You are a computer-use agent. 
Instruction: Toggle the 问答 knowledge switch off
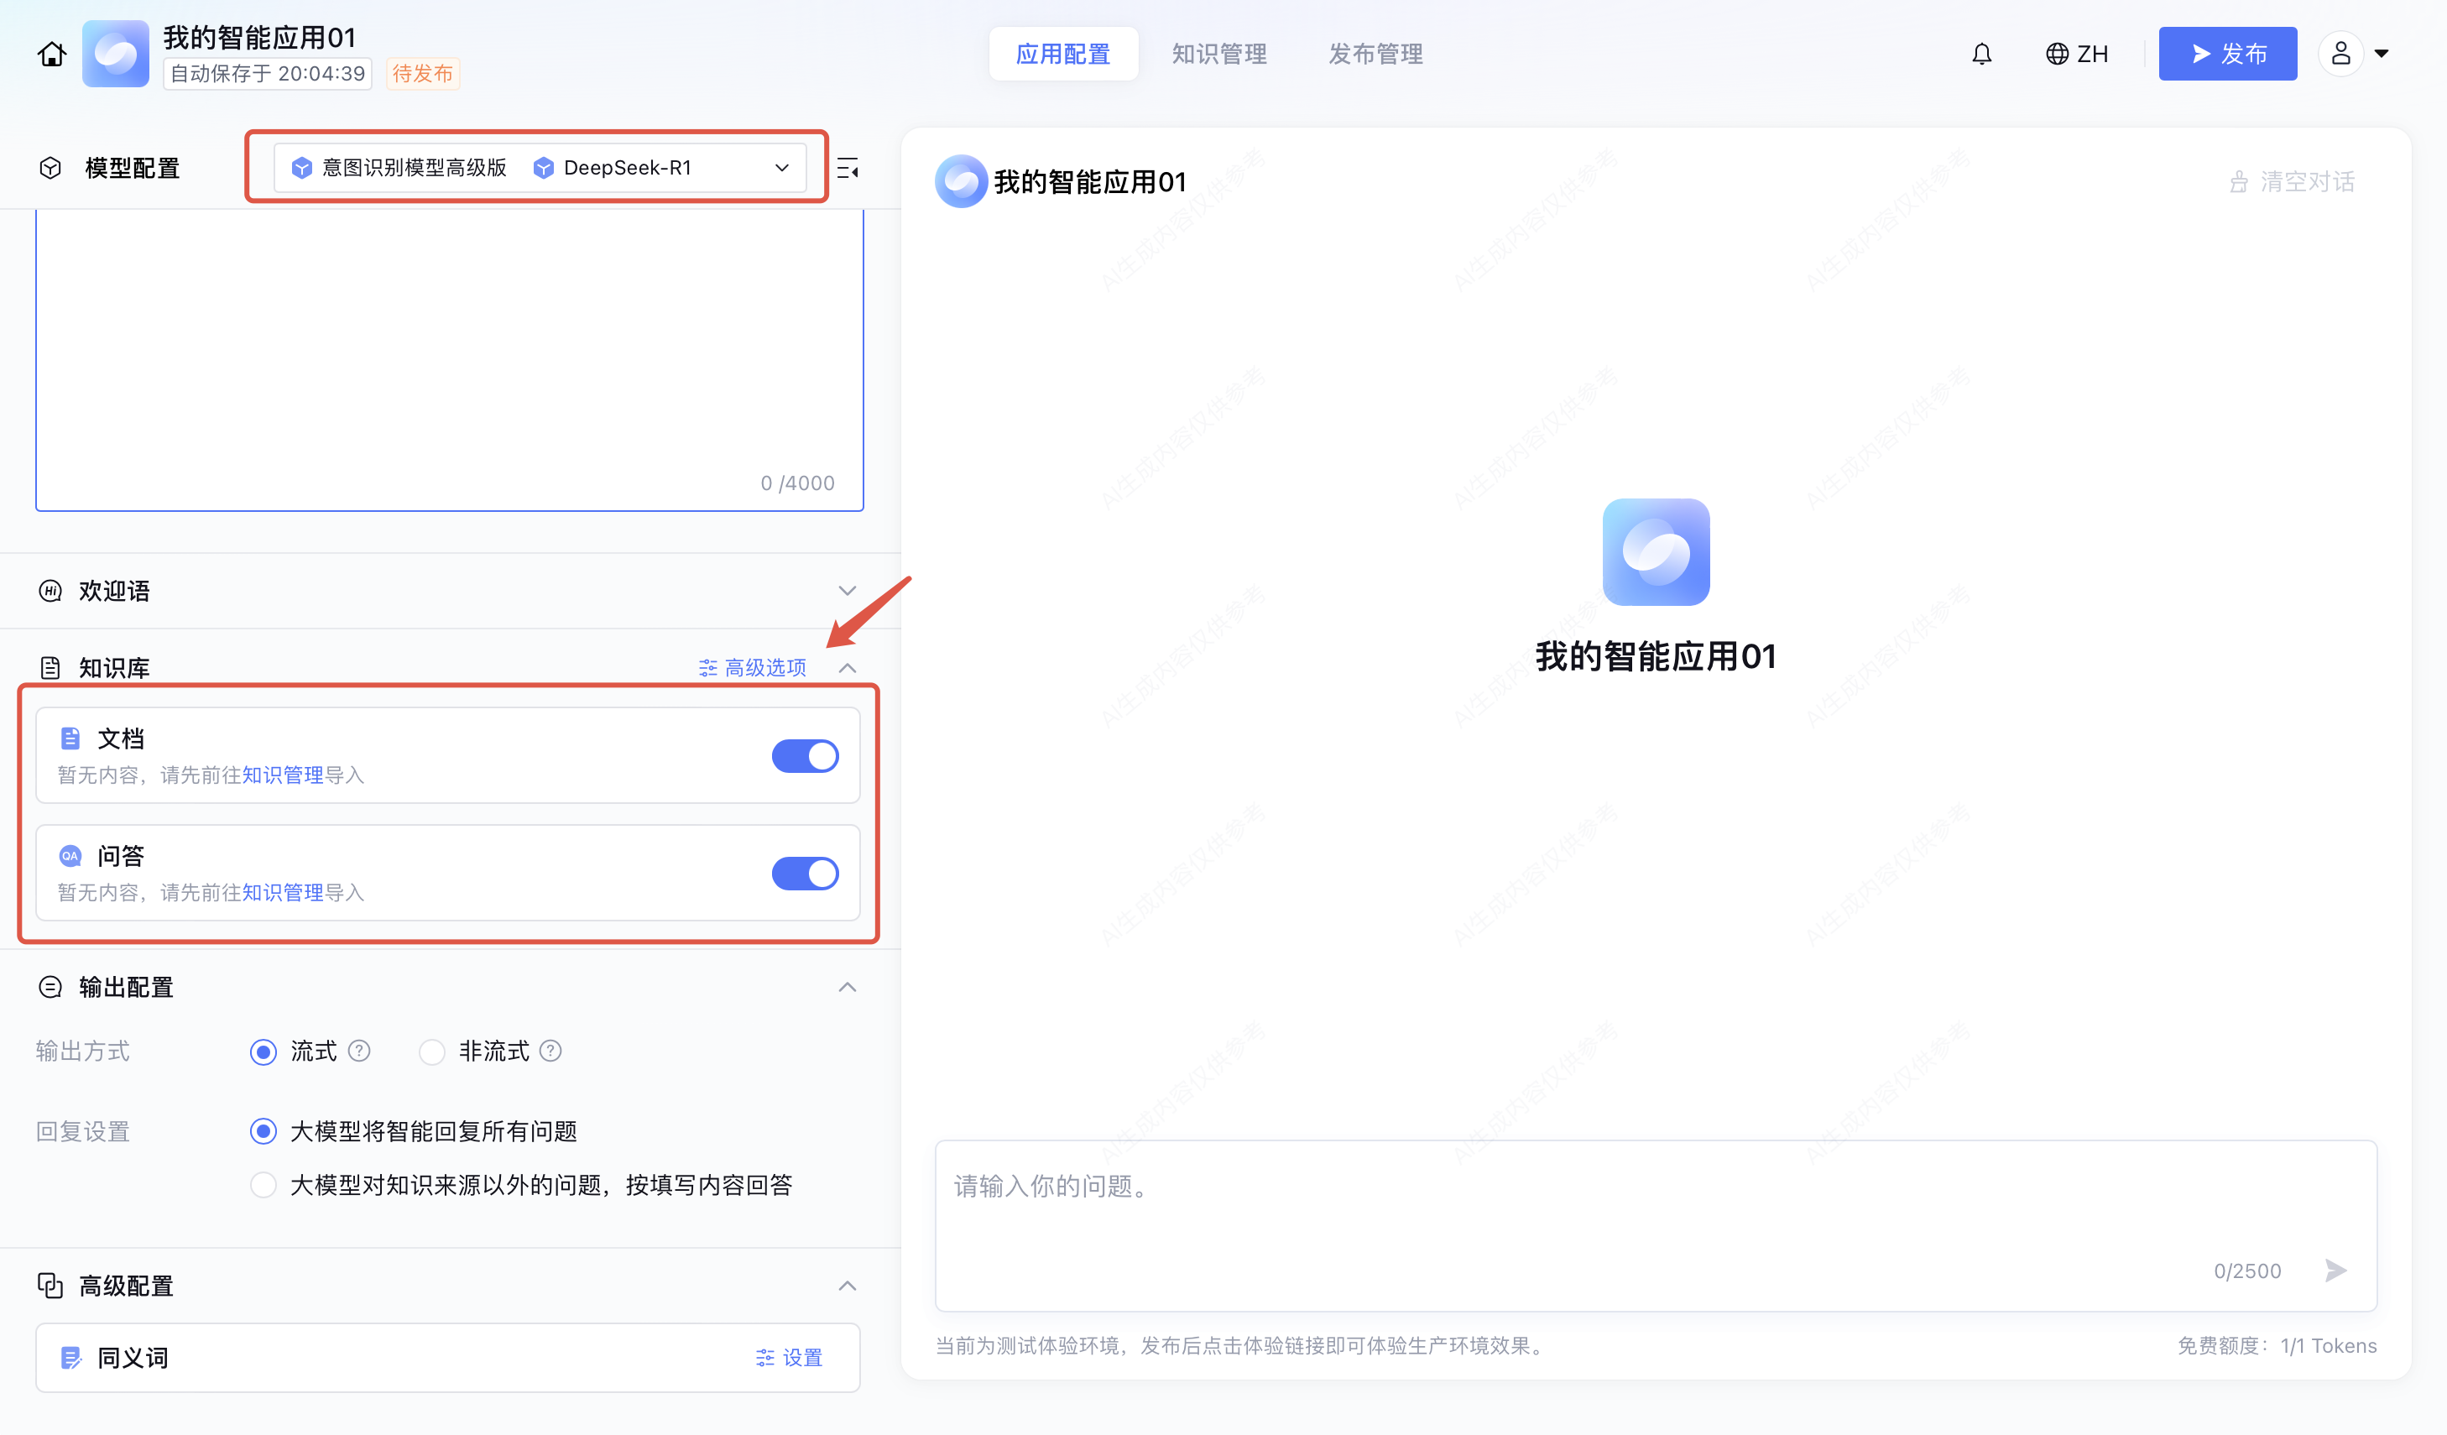805,873
